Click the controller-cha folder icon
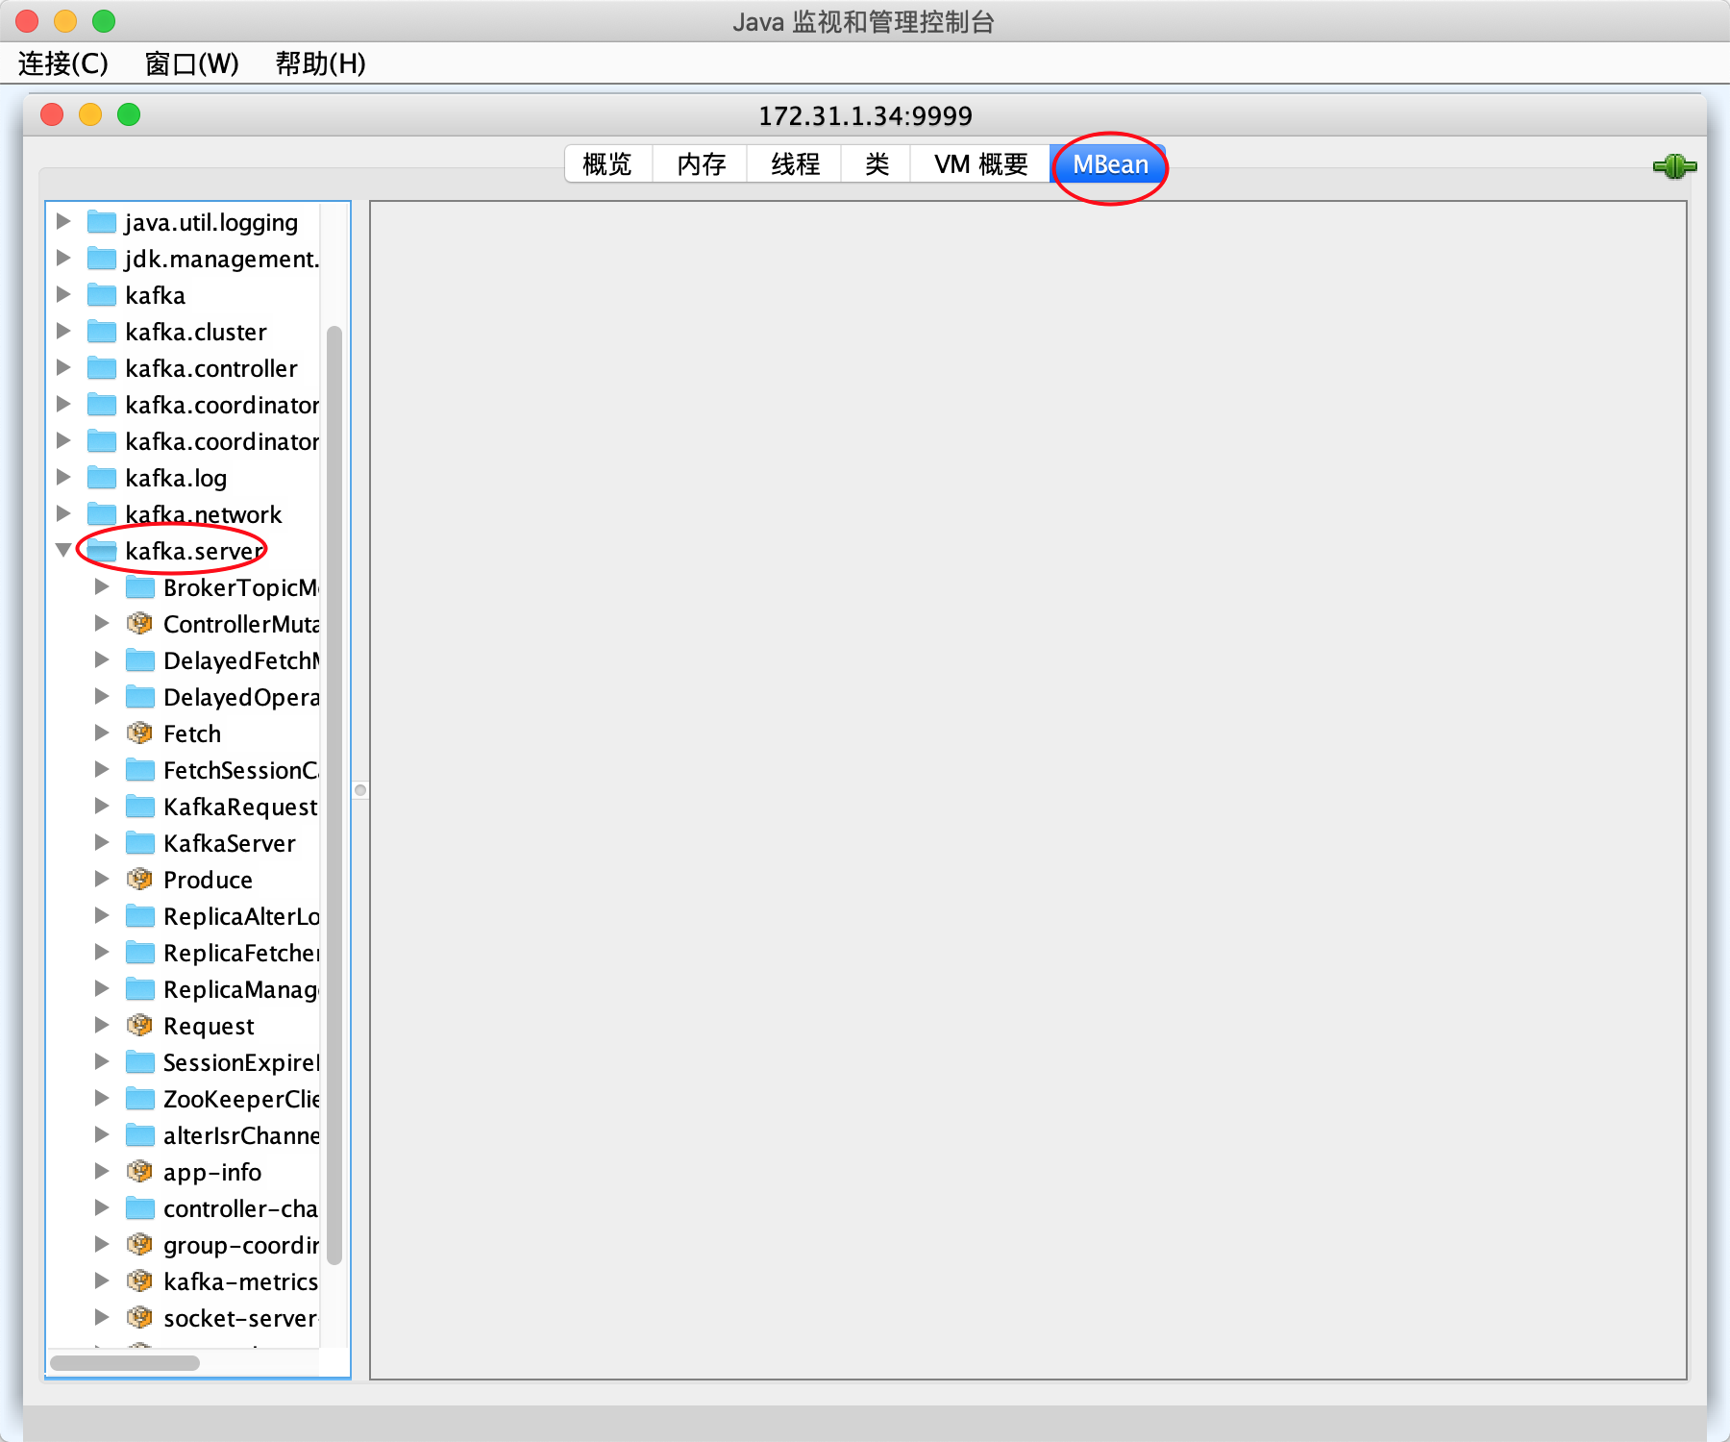Viewport: 1730px width, 1442px height. click(140, 1208)
